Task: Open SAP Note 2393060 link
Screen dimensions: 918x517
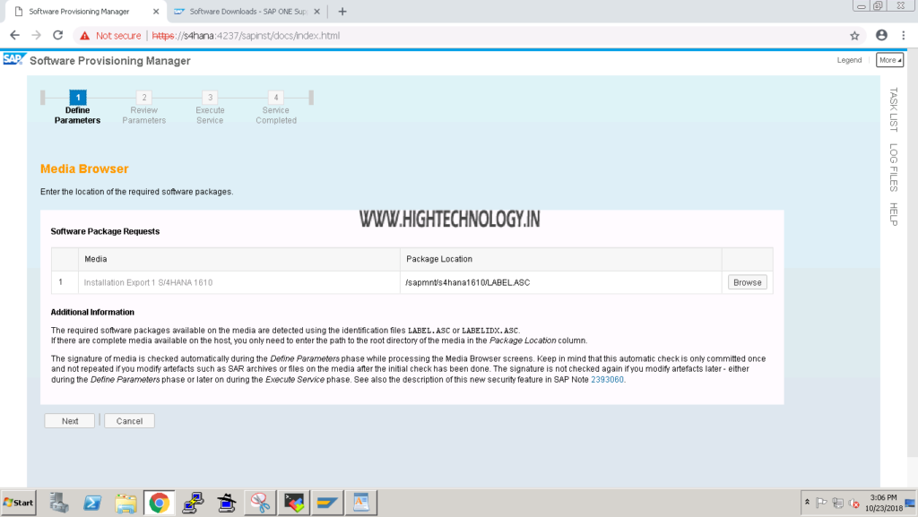Action: 607,380
